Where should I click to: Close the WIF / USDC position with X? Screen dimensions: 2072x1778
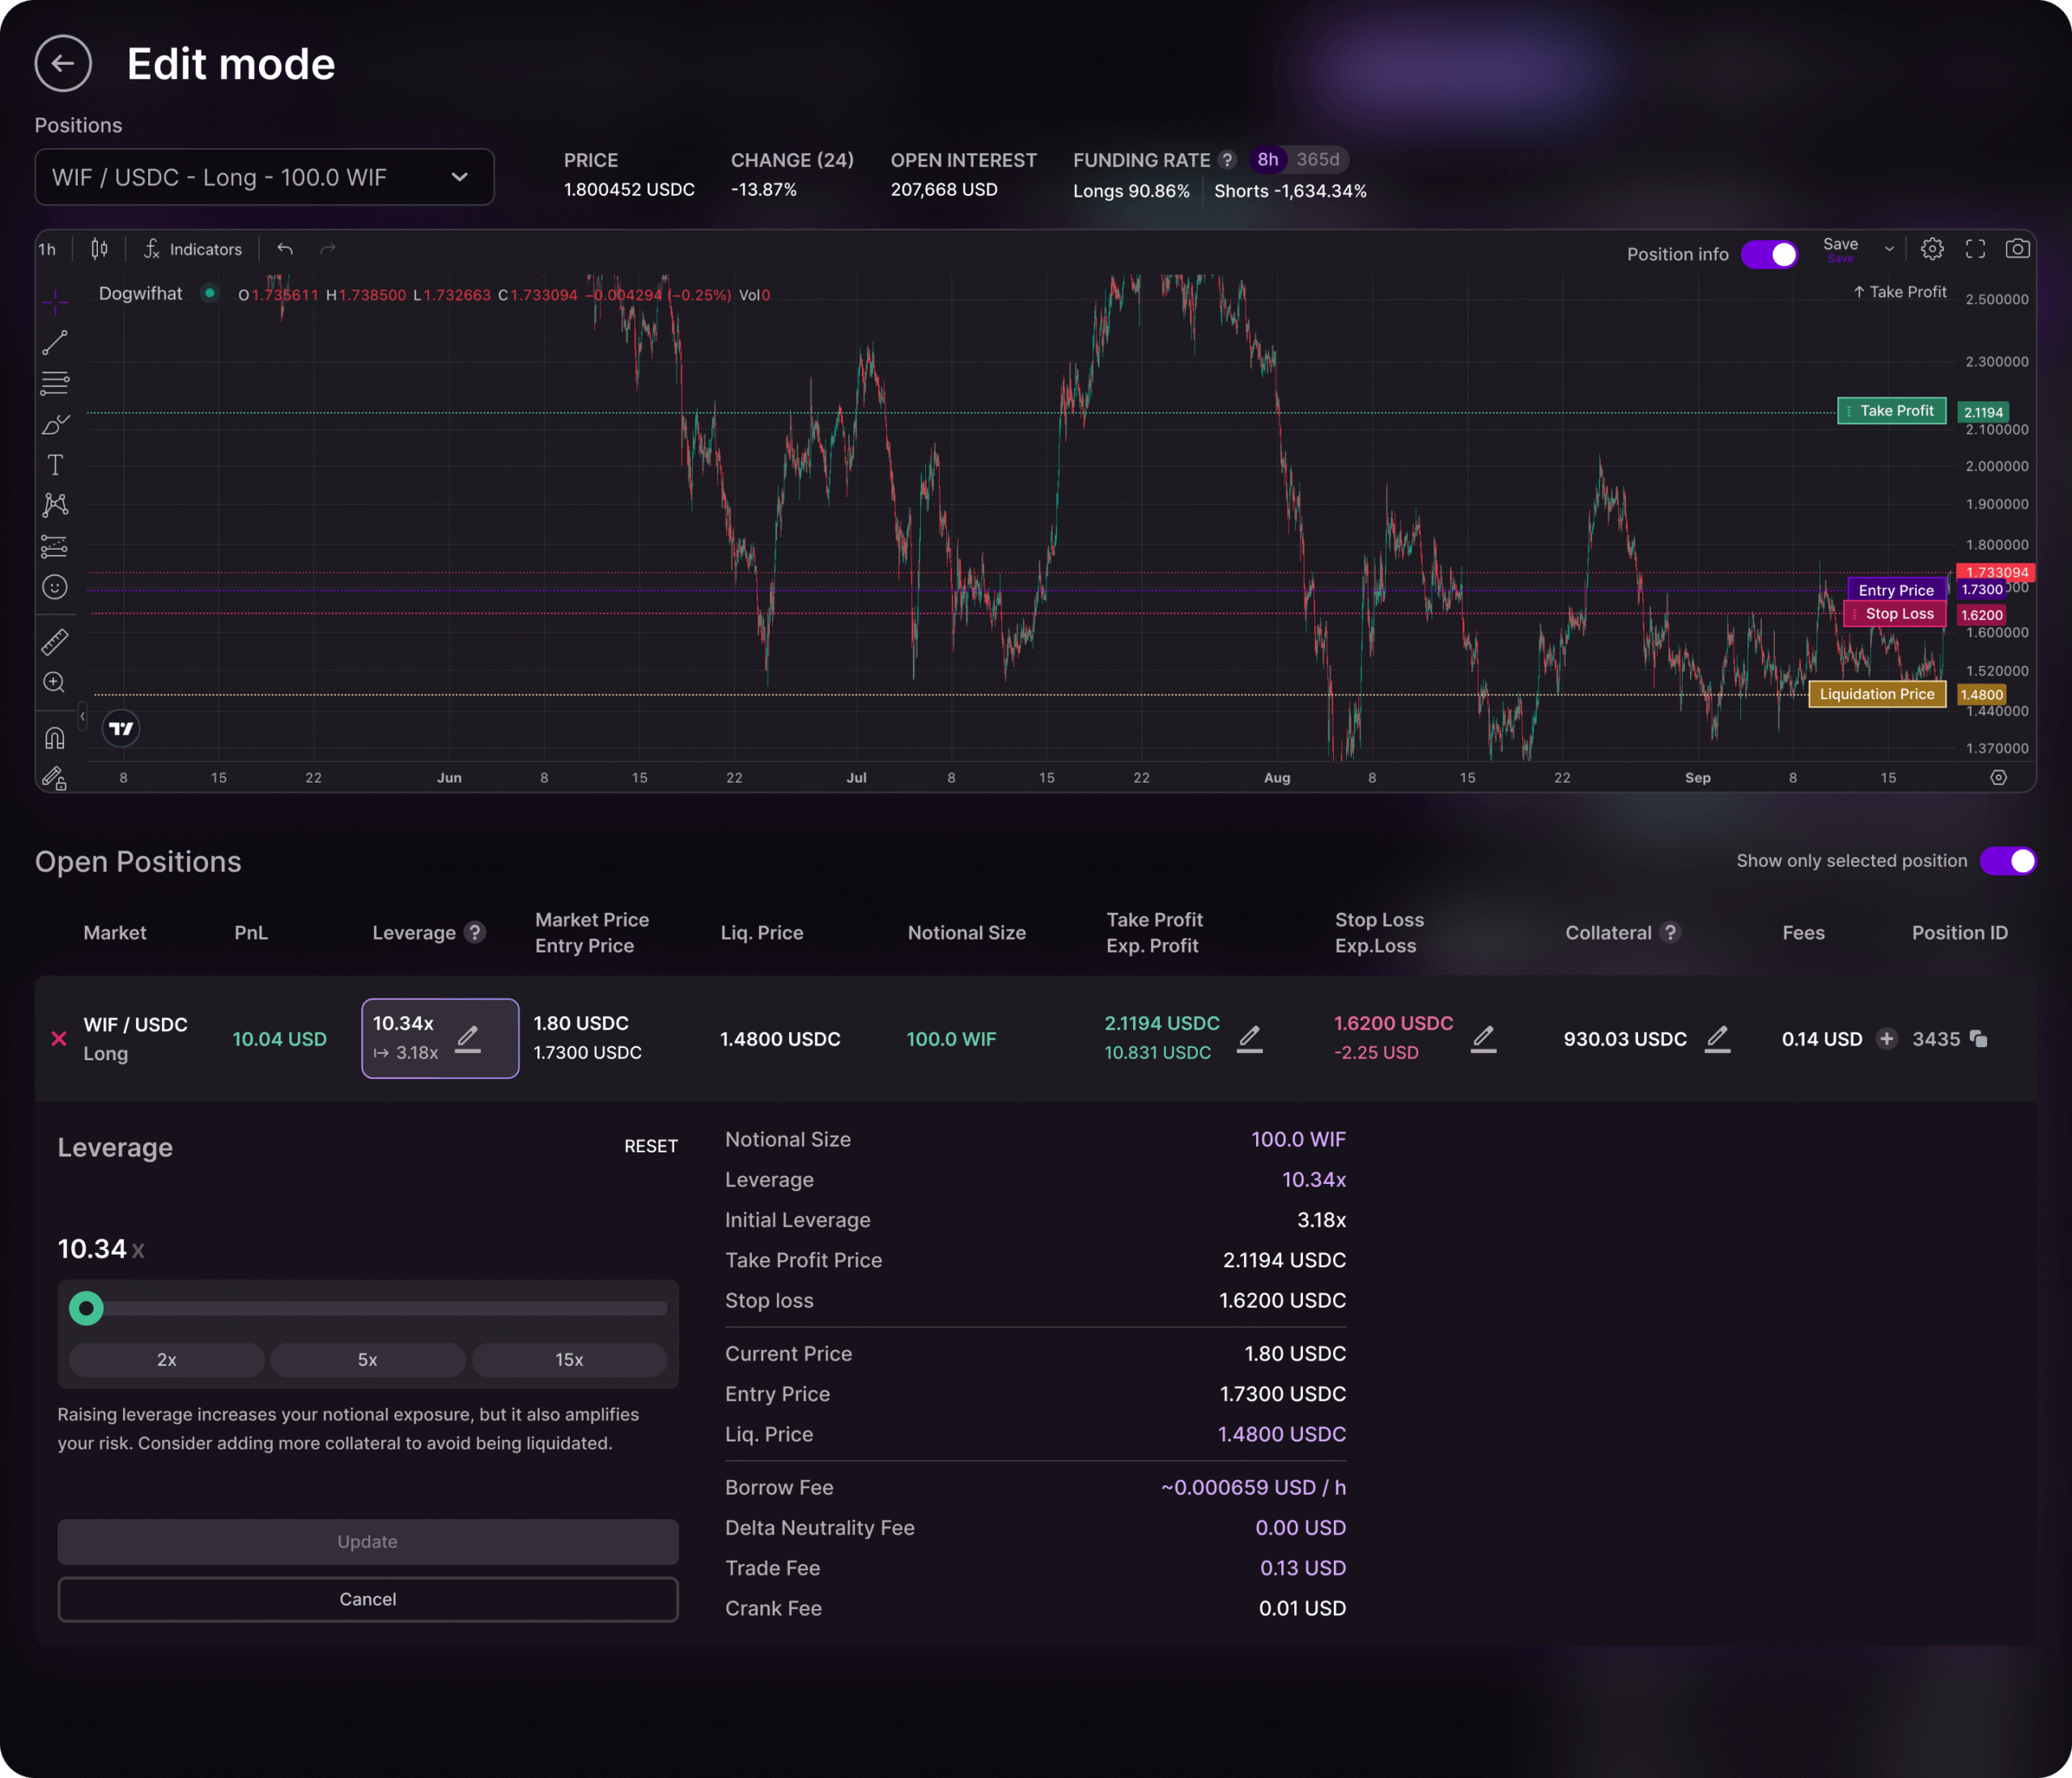pyautogui.click(x=59, y=1038)
